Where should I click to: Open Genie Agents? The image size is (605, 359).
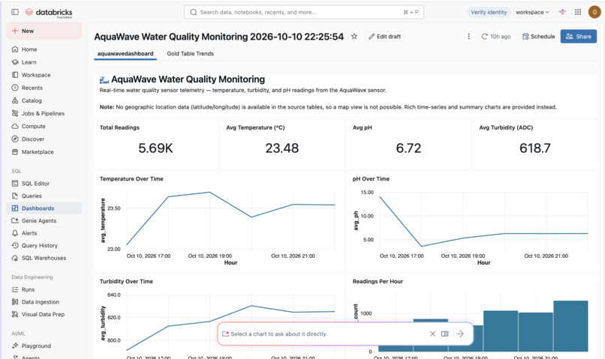coord(44,220)
